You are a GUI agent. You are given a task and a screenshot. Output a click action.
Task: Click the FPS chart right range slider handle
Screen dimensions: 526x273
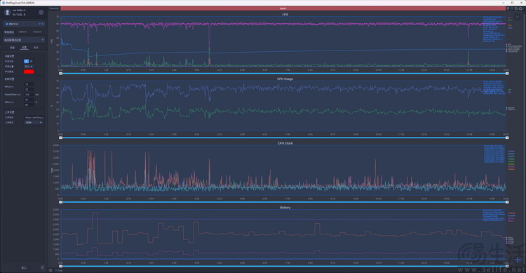pos(507,73)
